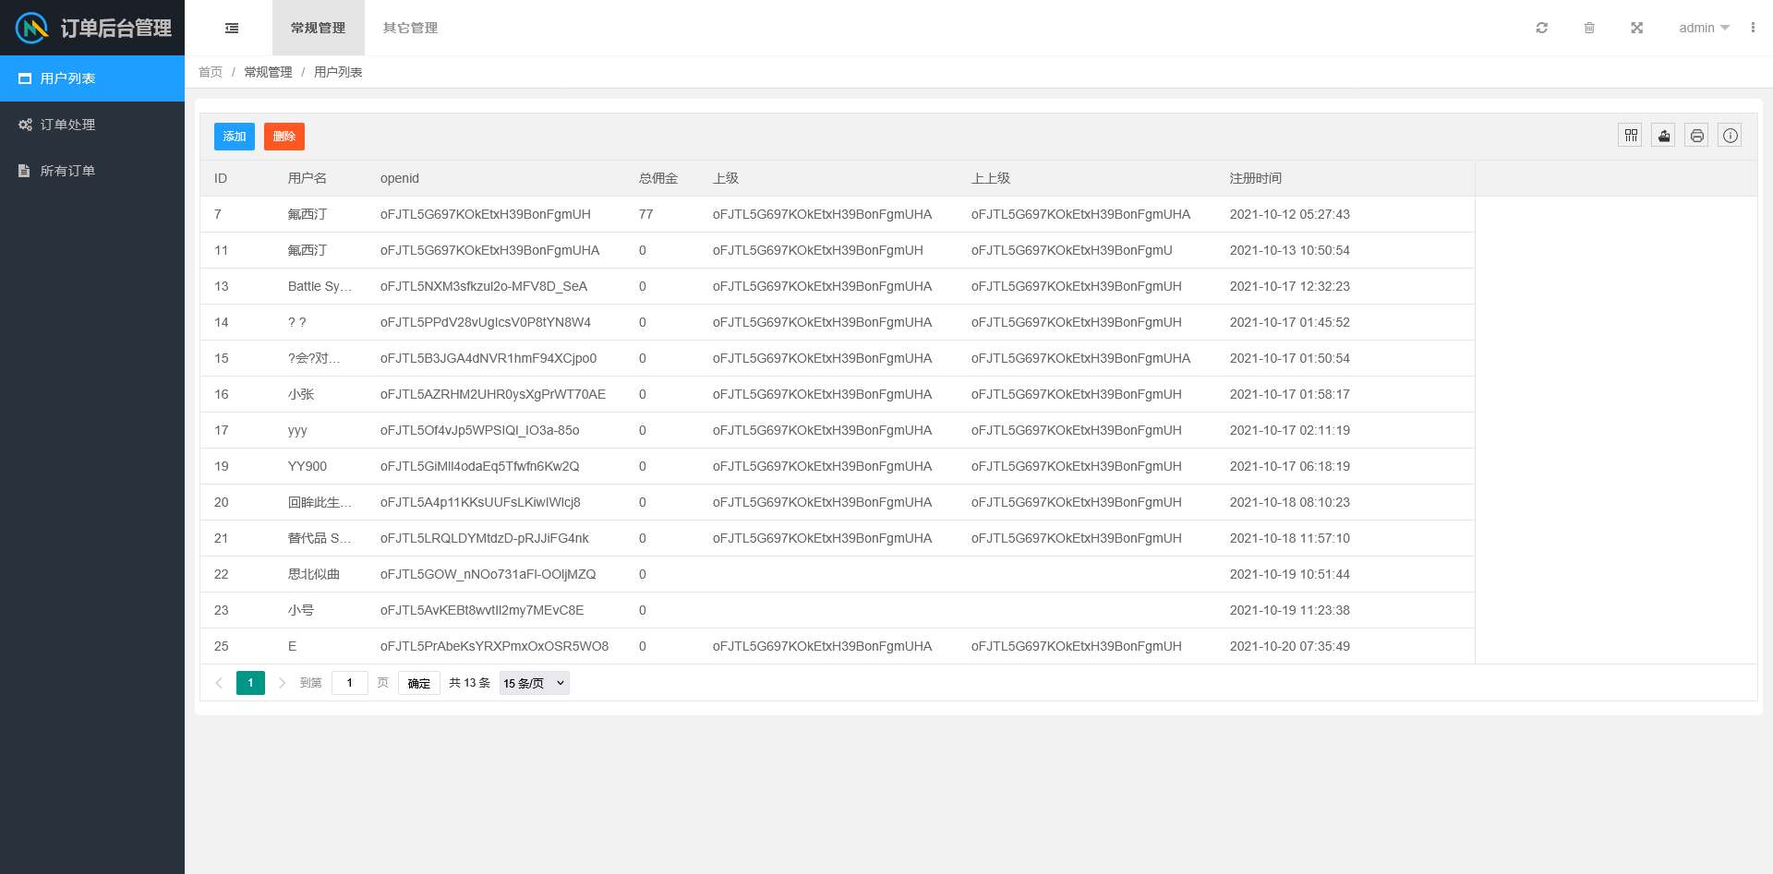The width and height of the screenshot is (1773, 874).
Task: Open 所有订单 in the sidebar
Action: [67, 171]
